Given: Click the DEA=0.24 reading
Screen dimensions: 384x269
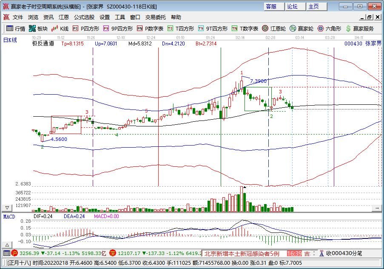Looking at the screenshot, I should [74, 216].
